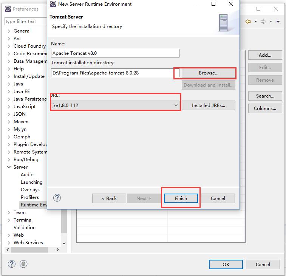Select Validation in preferences tree
Viewport: 286px width, 276px height.
[x=25, y=228]
